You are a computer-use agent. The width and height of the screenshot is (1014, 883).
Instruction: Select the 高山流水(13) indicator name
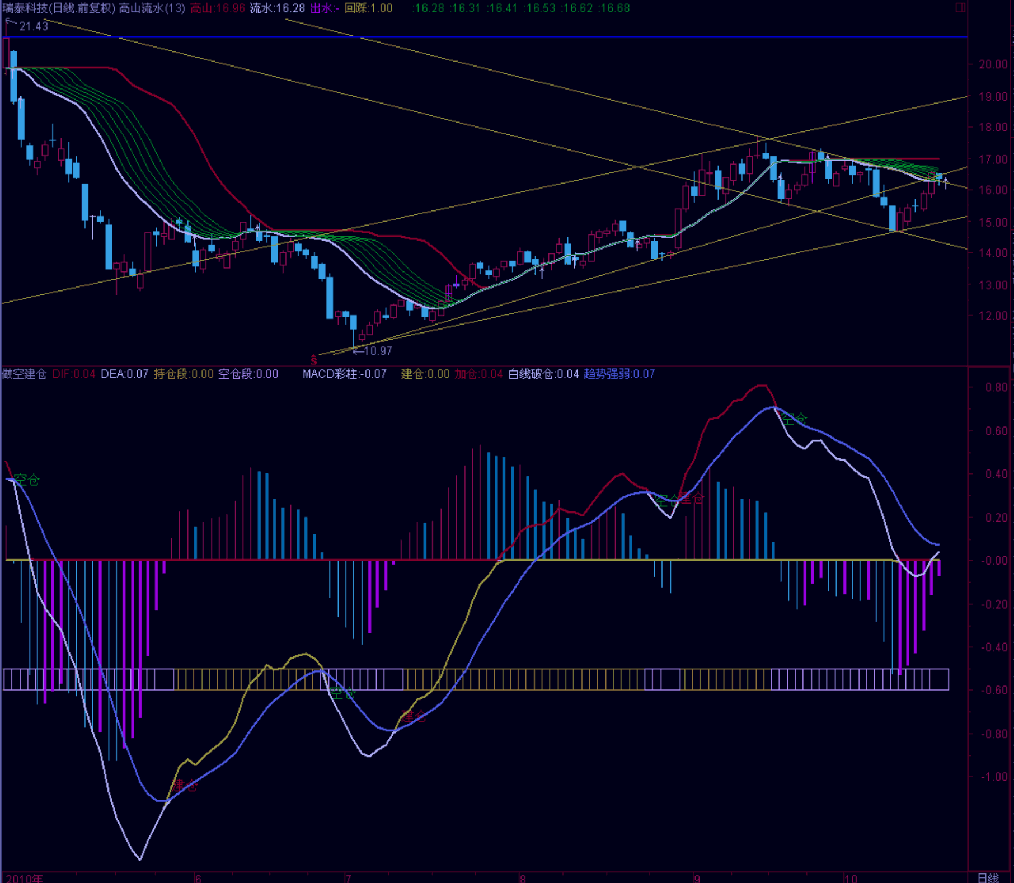152,8
